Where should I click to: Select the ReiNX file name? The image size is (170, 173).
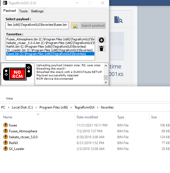click(x=14, y=143)
